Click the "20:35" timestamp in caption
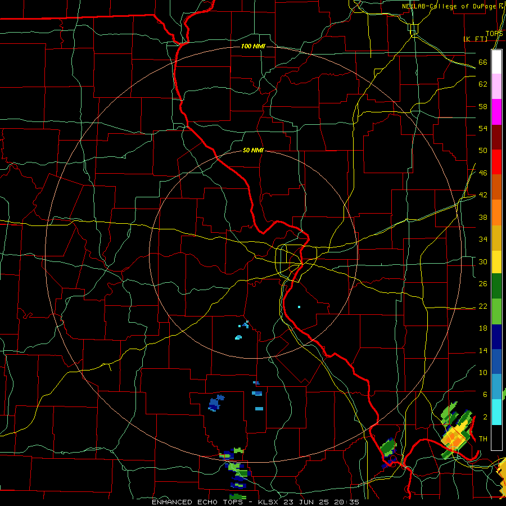The height and width of the screenshot is (506, 506). (347, 502)
